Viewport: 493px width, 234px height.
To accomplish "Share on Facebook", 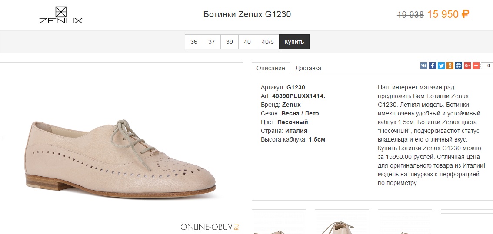I will pos(433,66).
